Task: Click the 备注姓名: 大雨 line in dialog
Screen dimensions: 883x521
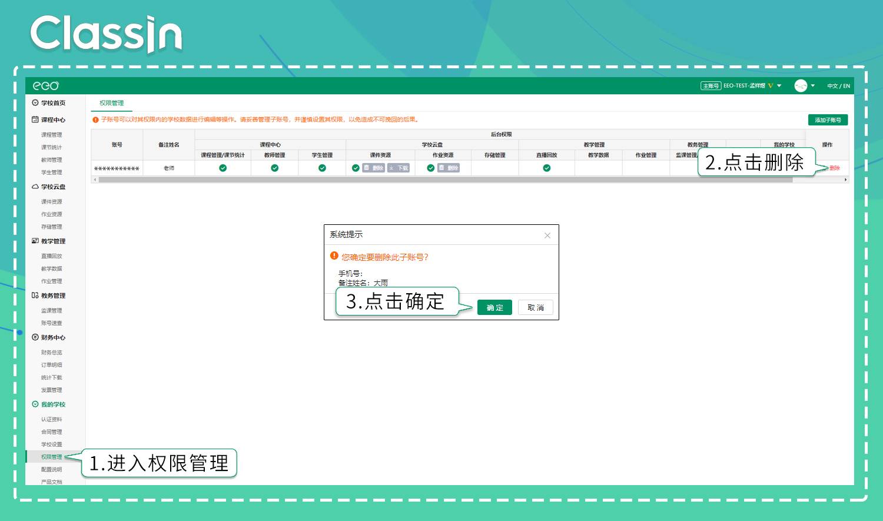Action: tap(363, 283)
